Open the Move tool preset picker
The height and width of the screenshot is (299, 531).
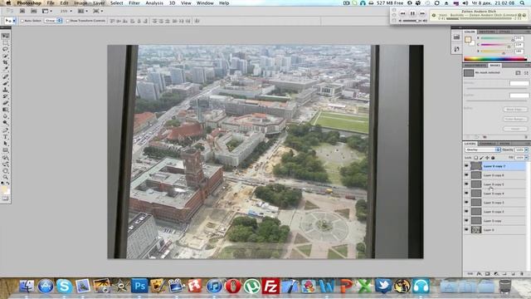tap(10, 21)
